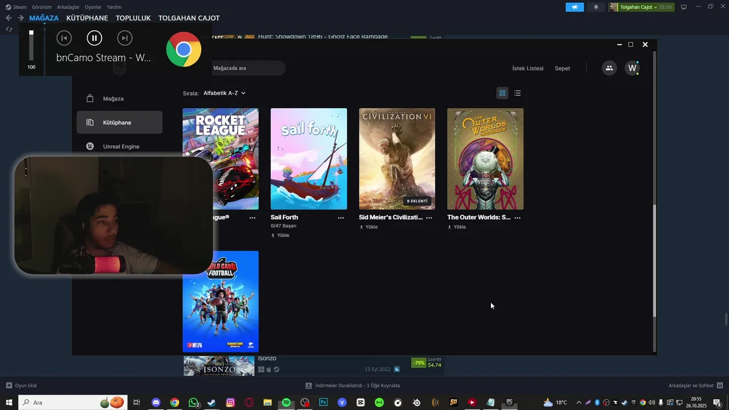Screen dimensions: 729x410
Task: Open Windows Start menu
Action: coord(9,403)
